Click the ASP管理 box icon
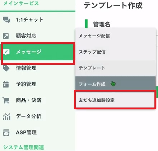The height and width of the screenshot is (151, 158). (6, 133)
